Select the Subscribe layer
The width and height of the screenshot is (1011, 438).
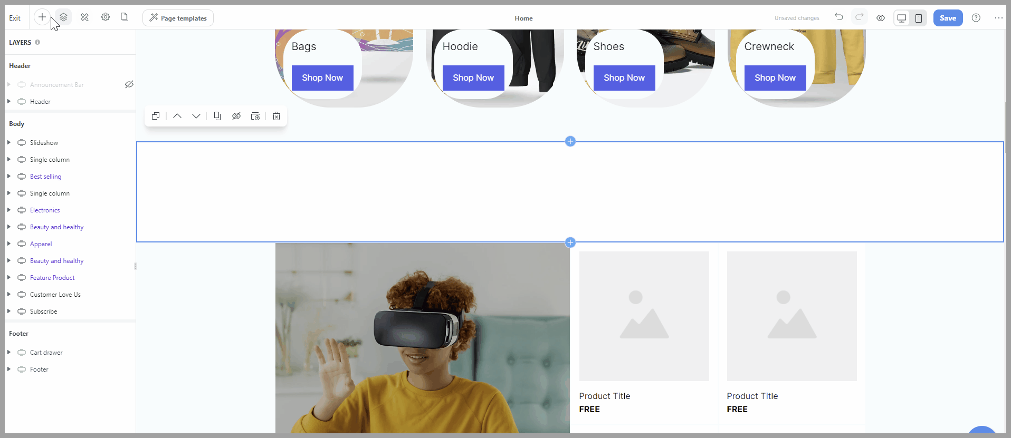70,312
